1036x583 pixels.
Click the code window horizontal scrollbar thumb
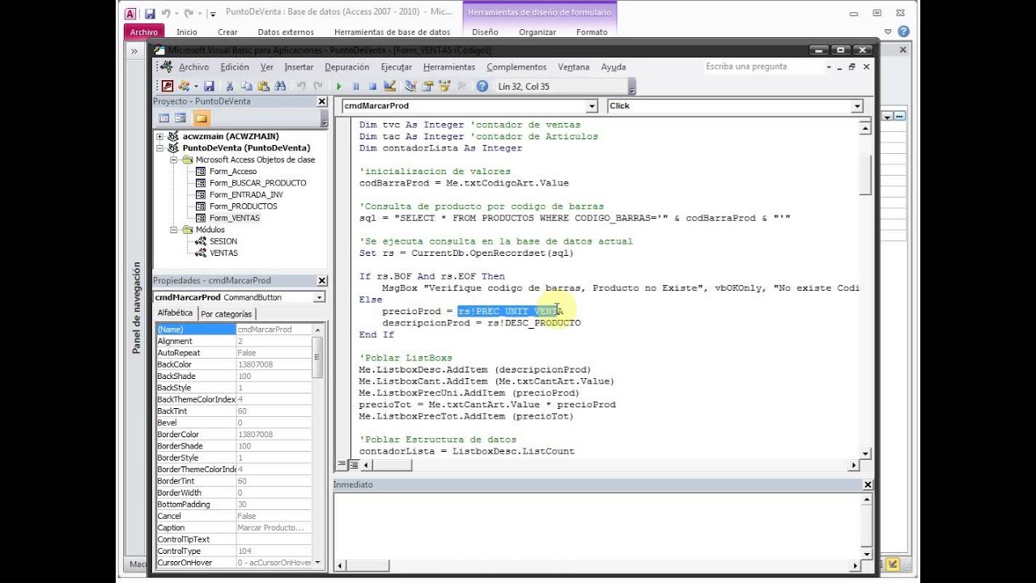click(x=393, y=465)
